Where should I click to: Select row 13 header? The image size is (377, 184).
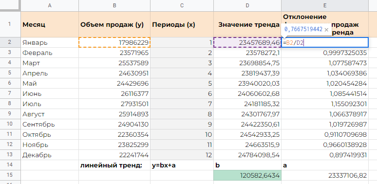pyautogui.click(x=10, y=155)
